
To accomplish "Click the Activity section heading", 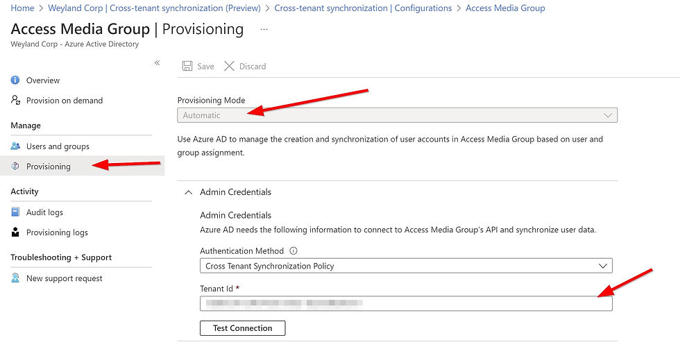I will tap(24, 191).
